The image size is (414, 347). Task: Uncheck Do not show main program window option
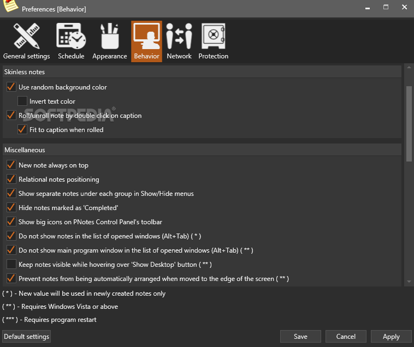click(x=11, y=250)
